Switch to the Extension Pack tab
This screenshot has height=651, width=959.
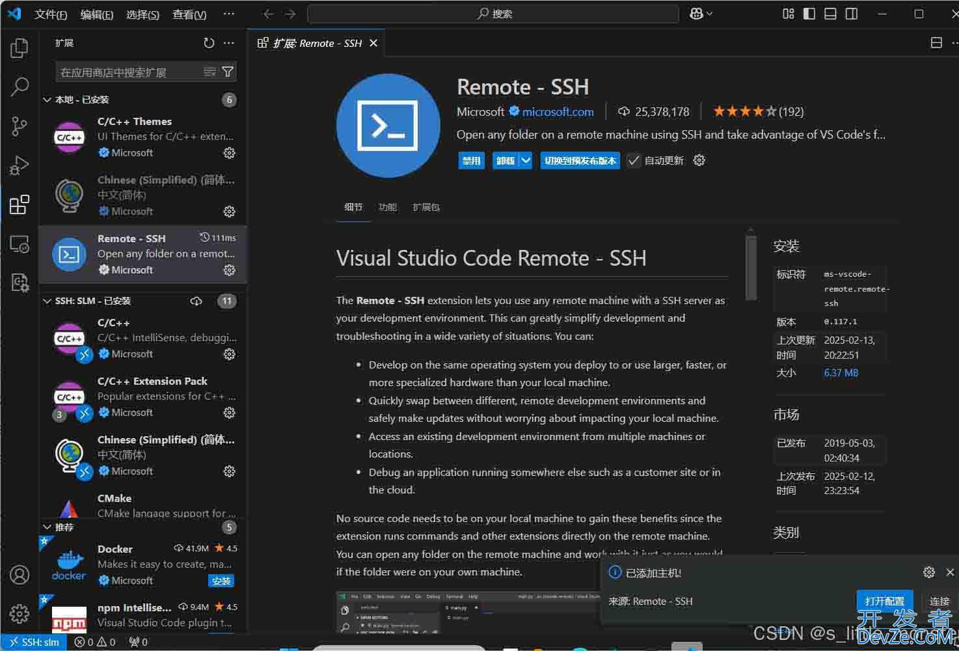tap(426, 207)
